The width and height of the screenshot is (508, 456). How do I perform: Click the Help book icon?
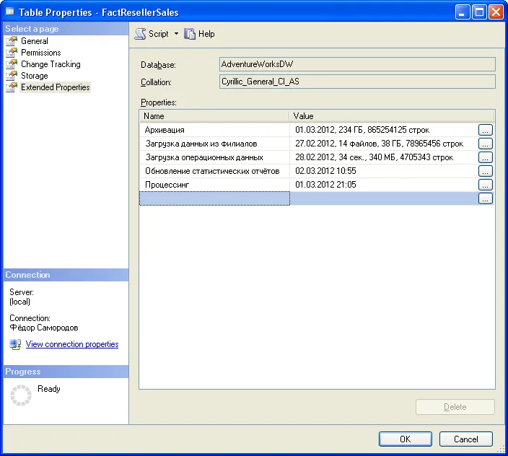click(x=190, y=34)
